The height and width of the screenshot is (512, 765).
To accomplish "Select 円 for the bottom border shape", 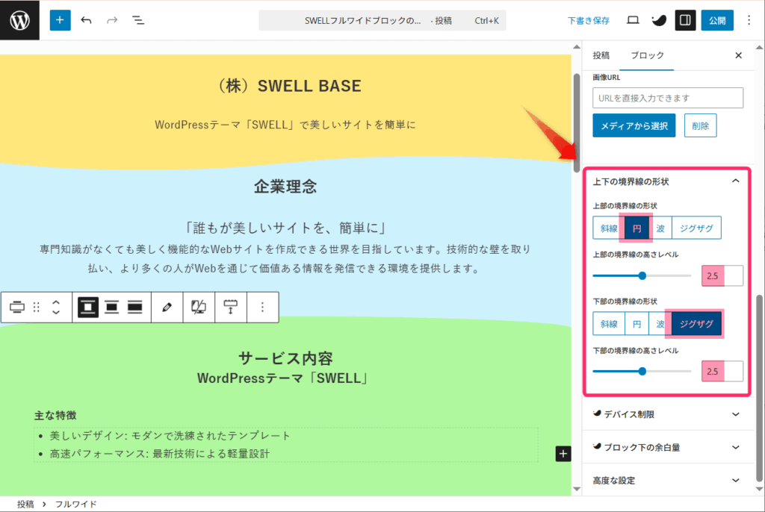I will [637, 324].
